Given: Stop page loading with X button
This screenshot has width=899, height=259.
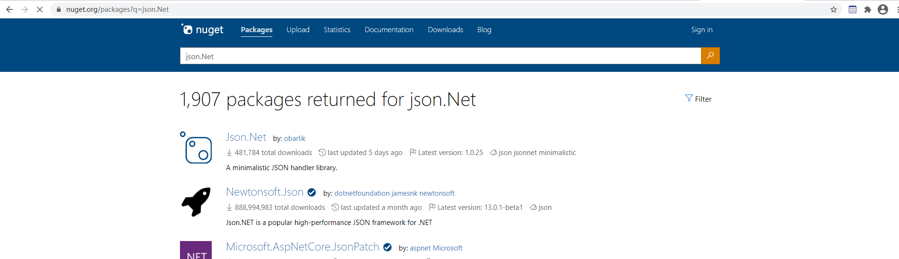Looking at the screenshot, I should (40, 9).
